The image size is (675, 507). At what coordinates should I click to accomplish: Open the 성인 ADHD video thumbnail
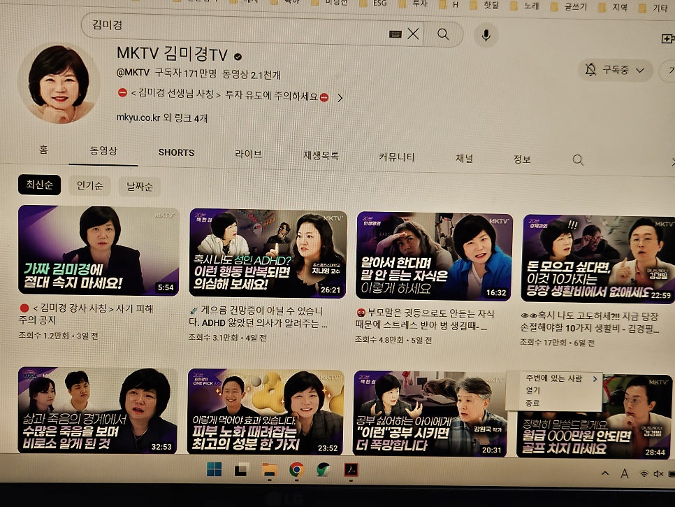pyautogui.click(x=268, y=253)
